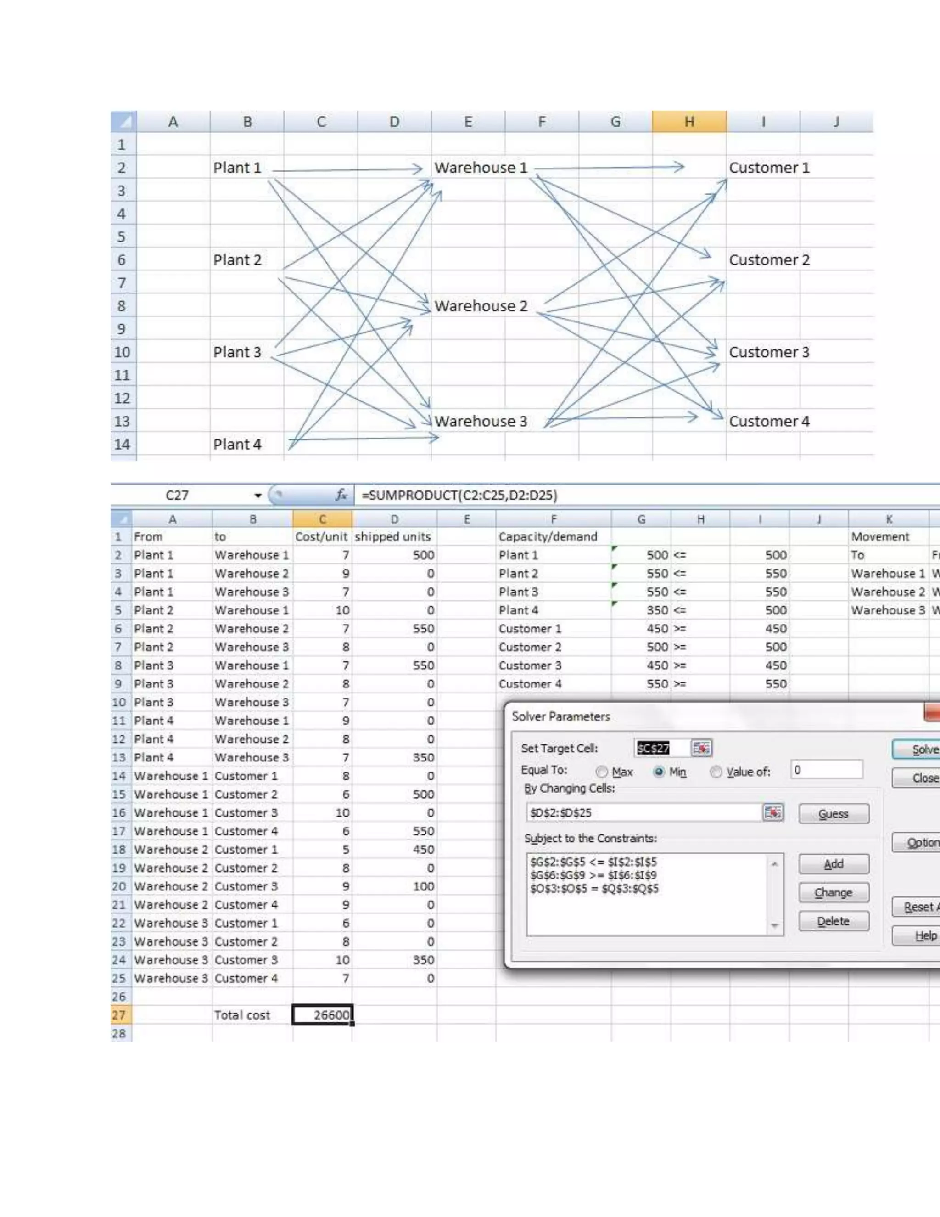
Task: Click select-all corner of lower worksheet
Action: pyautogui.click(x=121, y=519)
